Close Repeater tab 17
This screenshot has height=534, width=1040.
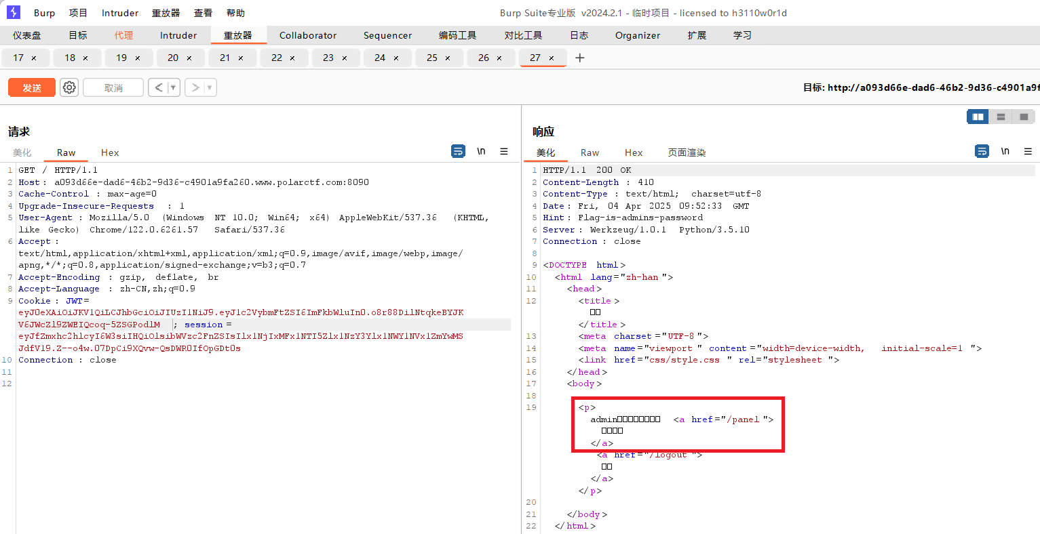point(34,58)
